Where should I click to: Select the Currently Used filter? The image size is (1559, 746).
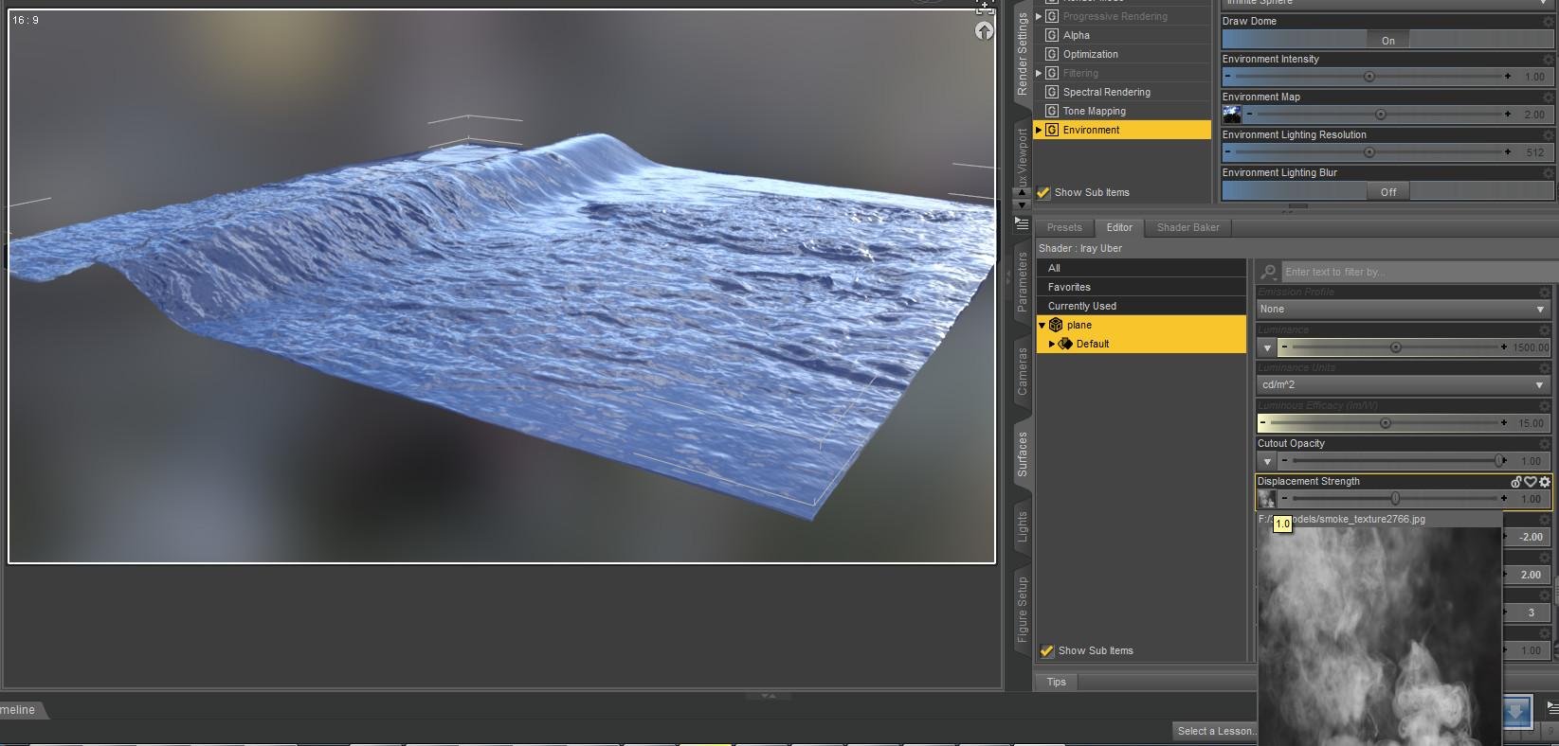pos(1141,306)
